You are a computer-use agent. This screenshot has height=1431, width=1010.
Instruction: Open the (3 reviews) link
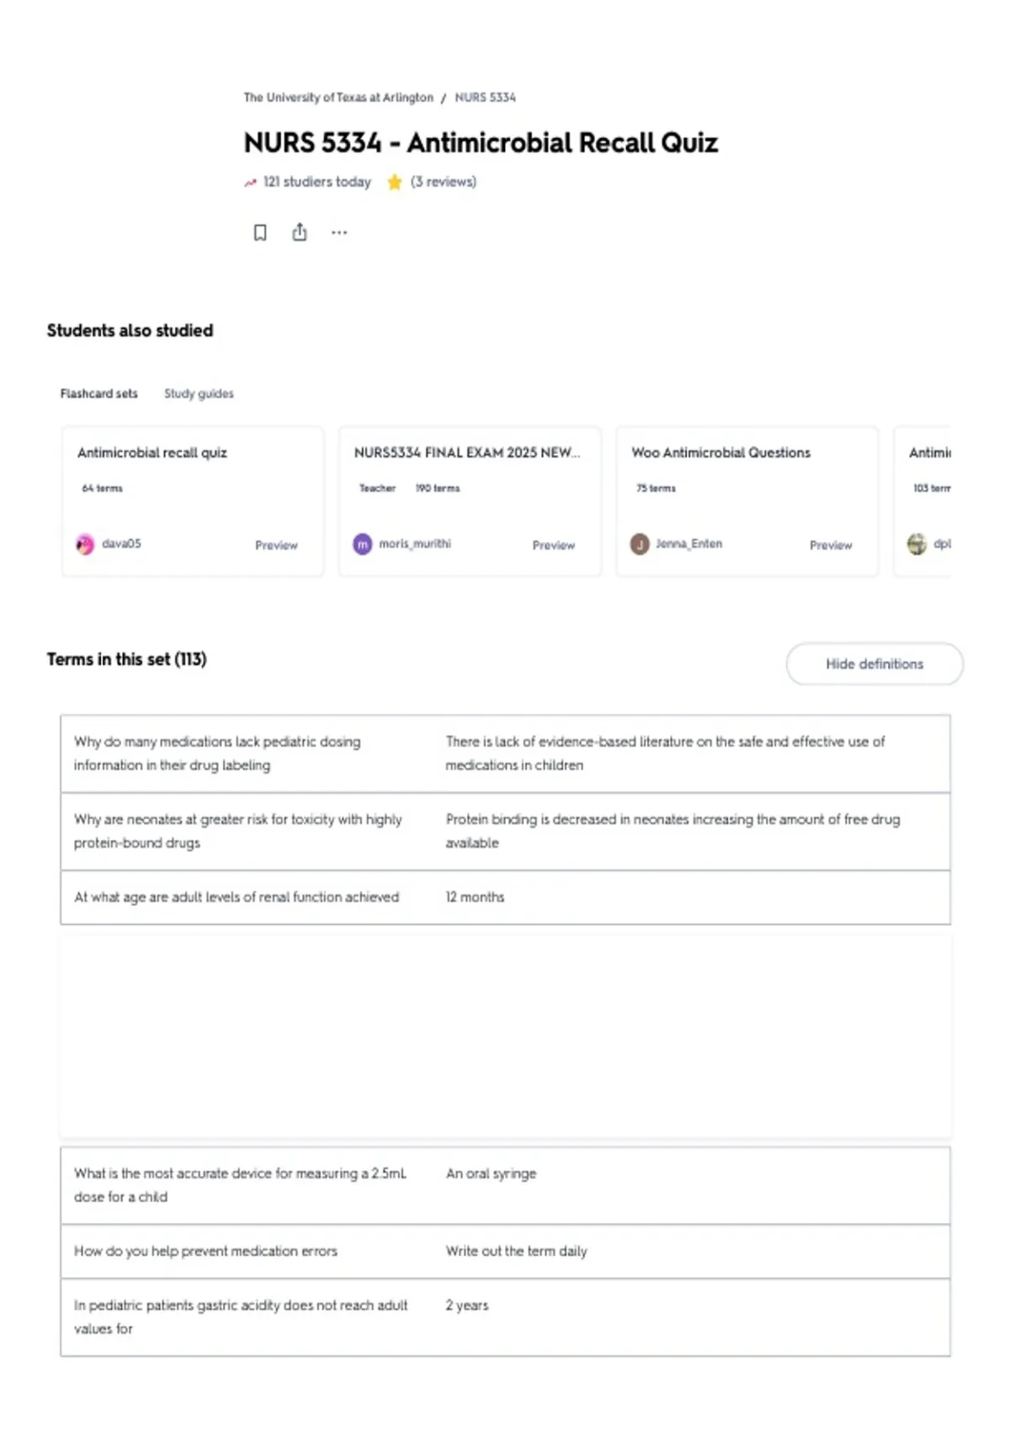[x=444, y=182]
